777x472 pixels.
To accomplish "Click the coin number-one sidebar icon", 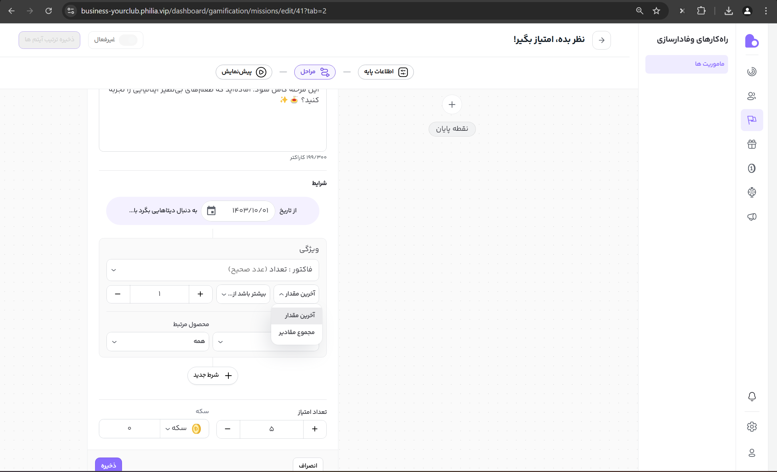I will [x=752, y=168].
